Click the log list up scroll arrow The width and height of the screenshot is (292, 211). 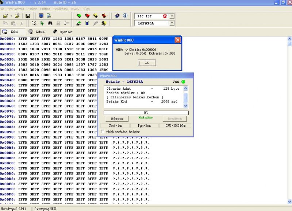point(185,89)
